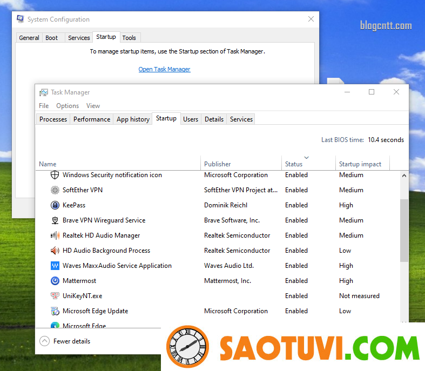Screen dimensions: 425x371
Task: Switch to the Performance tab
Action: (92, 119)
